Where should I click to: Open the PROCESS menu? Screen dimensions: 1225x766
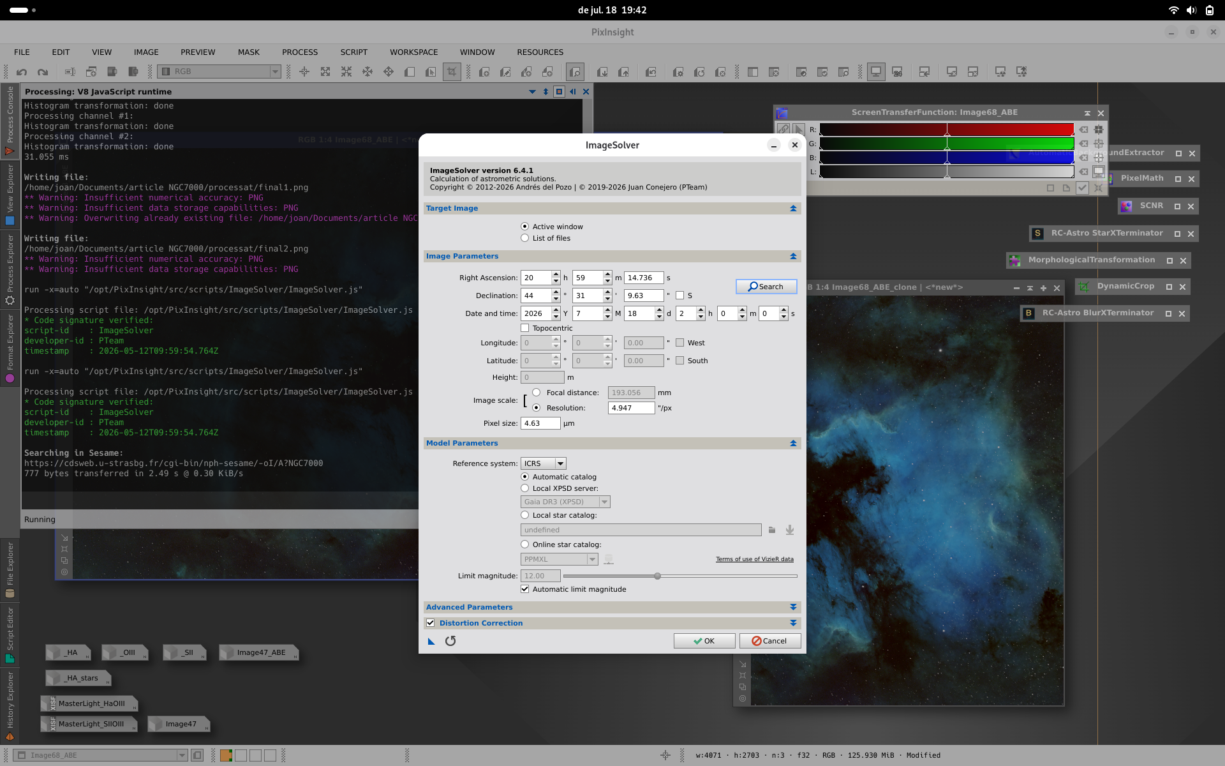[300, 52]
